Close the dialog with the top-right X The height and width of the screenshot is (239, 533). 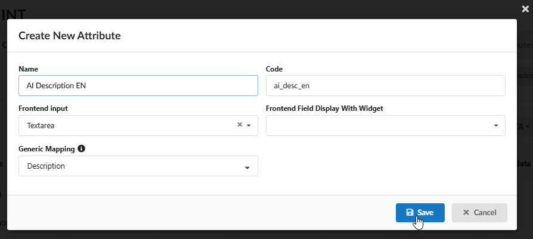pyautogui.click(x=525, y=9)
